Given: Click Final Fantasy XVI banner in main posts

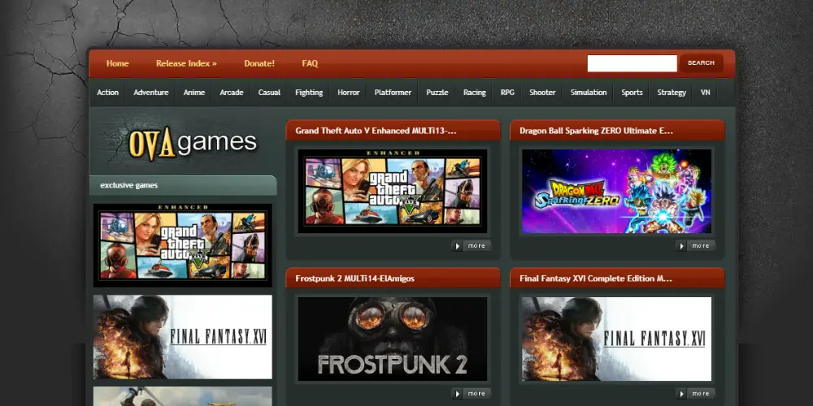Looking at the screenshot, I should coord(616,339).
